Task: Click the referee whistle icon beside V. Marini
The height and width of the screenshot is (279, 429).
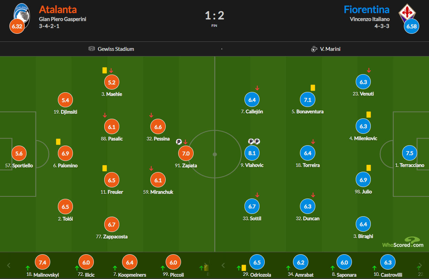Action: point(314,49)
